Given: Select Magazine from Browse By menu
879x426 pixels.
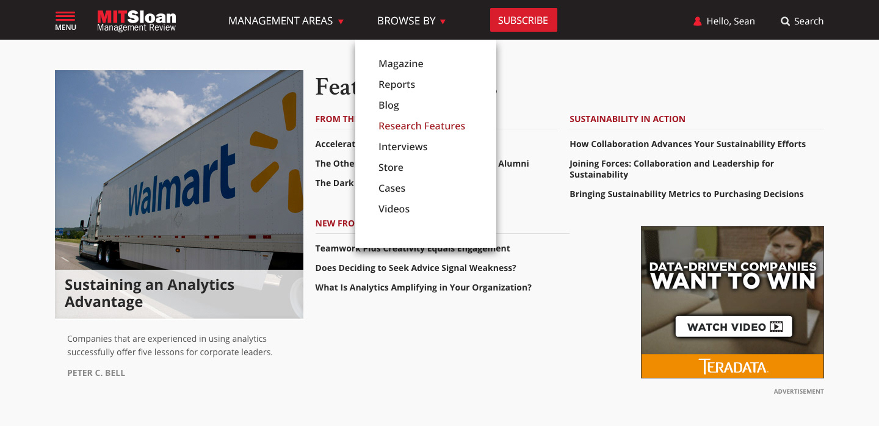Looking at the screenshot, I should pyautogui.click(x=400, y=63).
